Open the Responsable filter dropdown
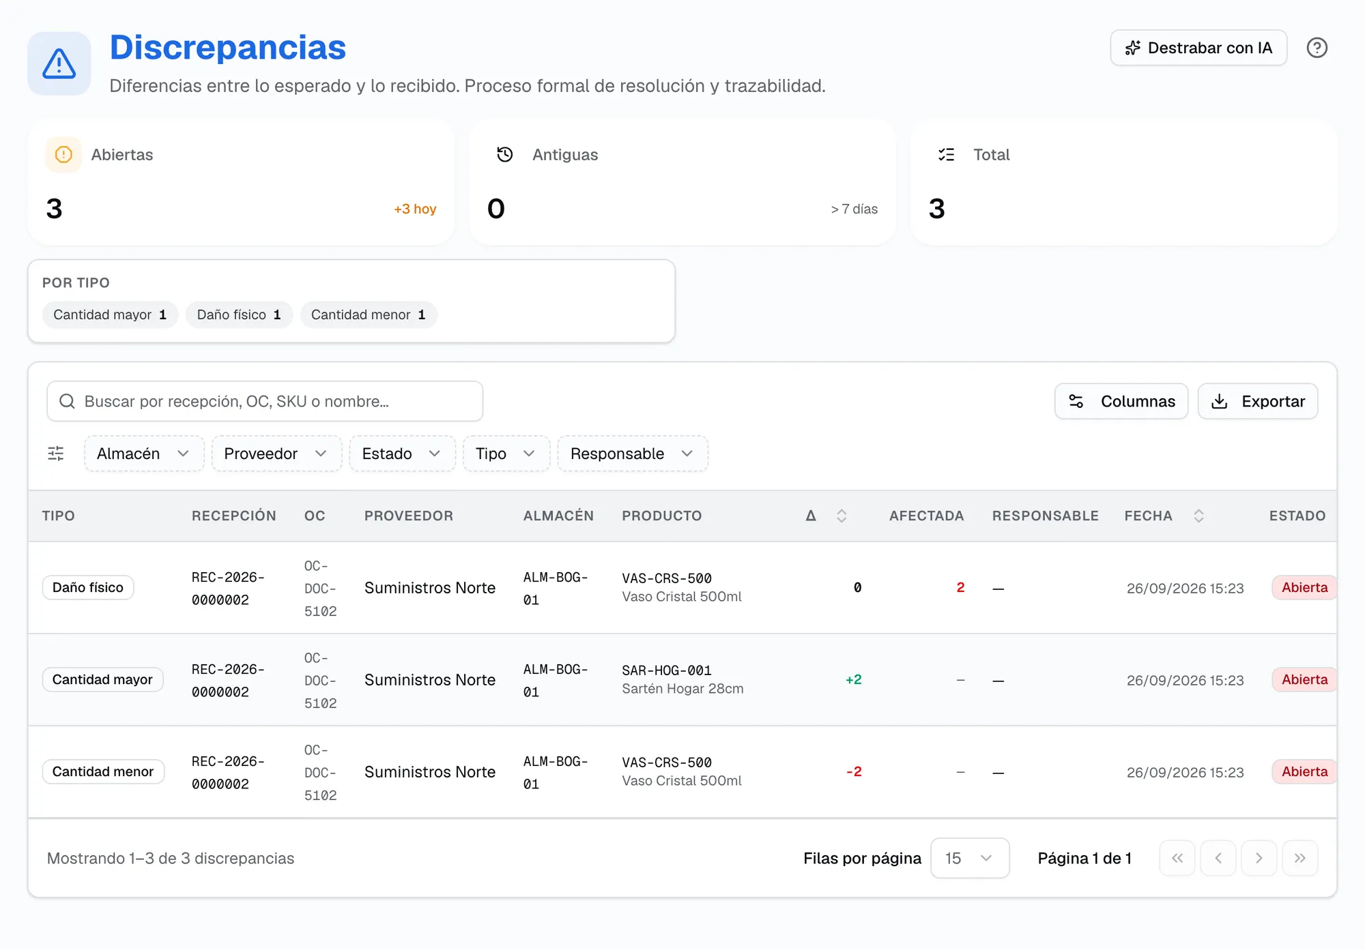This screenshot has height=950, width=1365. (633, 454)
